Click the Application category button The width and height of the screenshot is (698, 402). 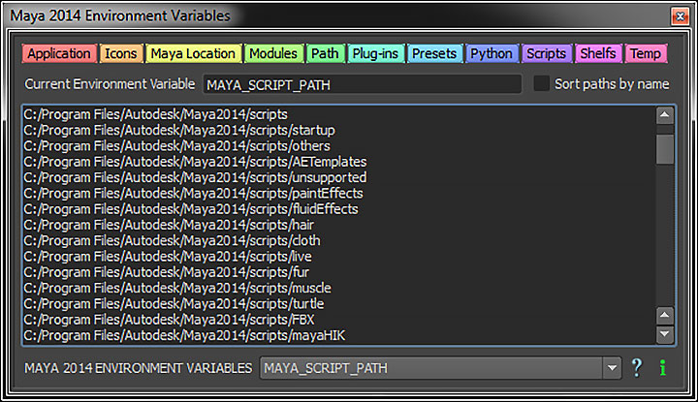tap(59, 54)
